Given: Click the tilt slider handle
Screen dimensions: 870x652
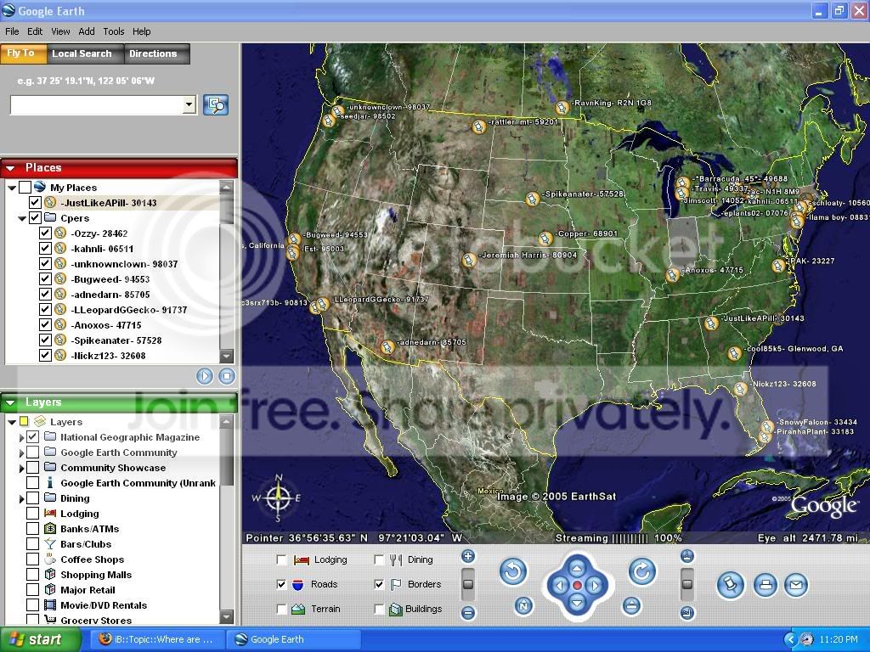Looking at the screenshot, I should pos(686,584).
